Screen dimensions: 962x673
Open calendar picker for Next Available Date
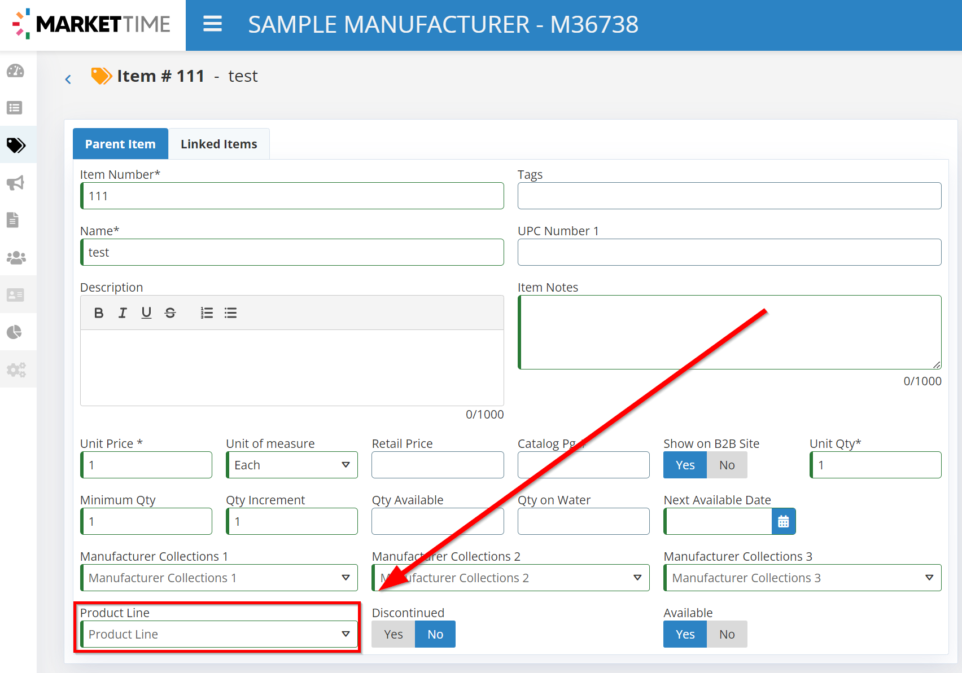coord(783,522)
